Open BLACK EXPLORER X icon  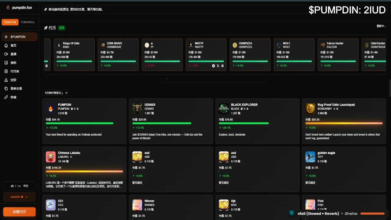click(244, 109)
